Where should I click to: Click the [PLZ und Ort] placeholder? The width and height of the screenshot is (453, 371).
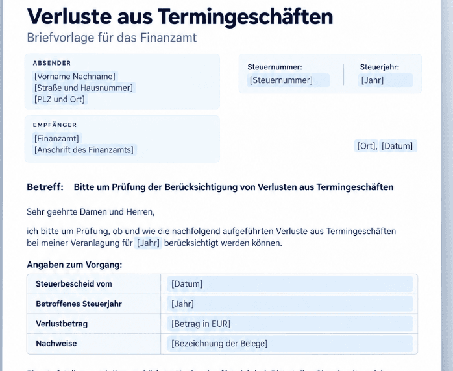pyautogui.click(x=60, y=99)
